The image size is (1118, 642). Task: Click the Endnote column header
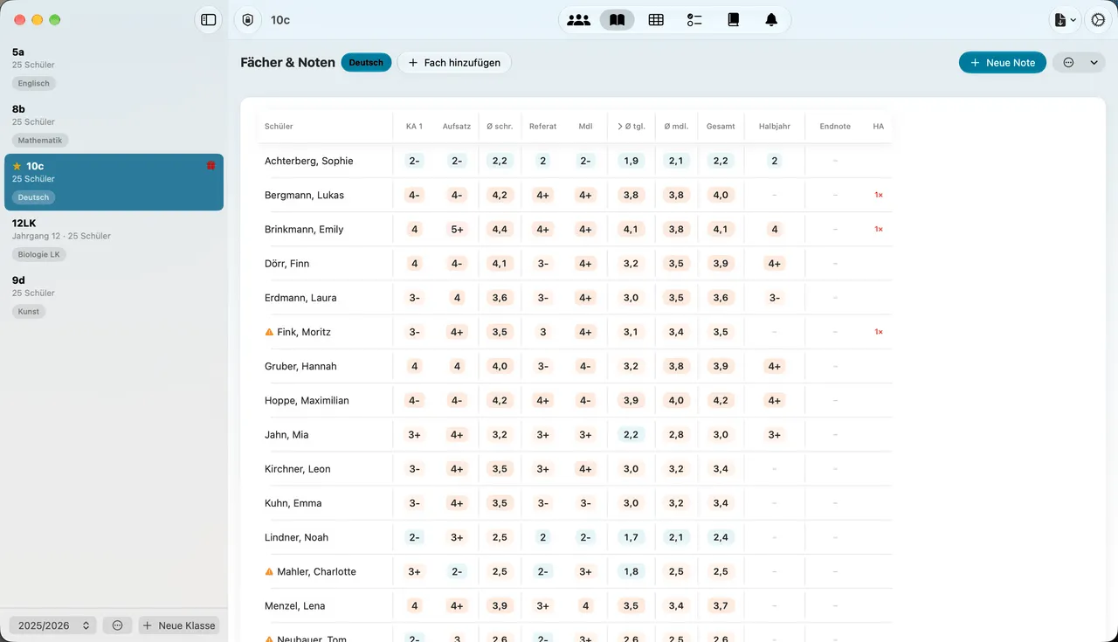click(835, 127)
